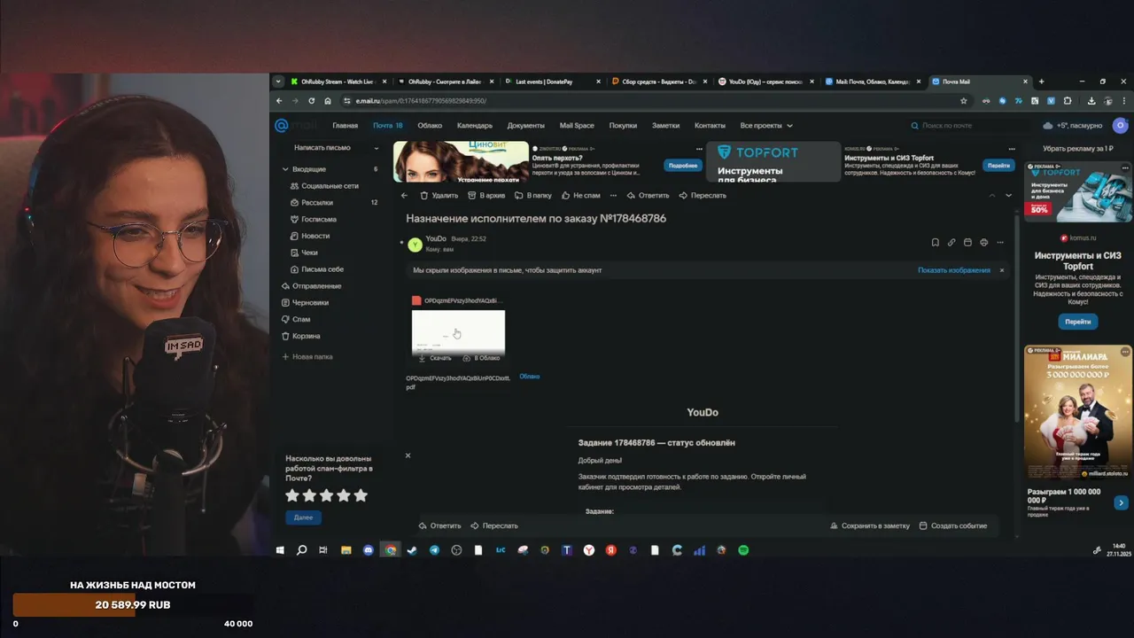Screen dimensions: 1134x638
Task: Click Переслать in the top email toolbar
Action: click(703, 195)
